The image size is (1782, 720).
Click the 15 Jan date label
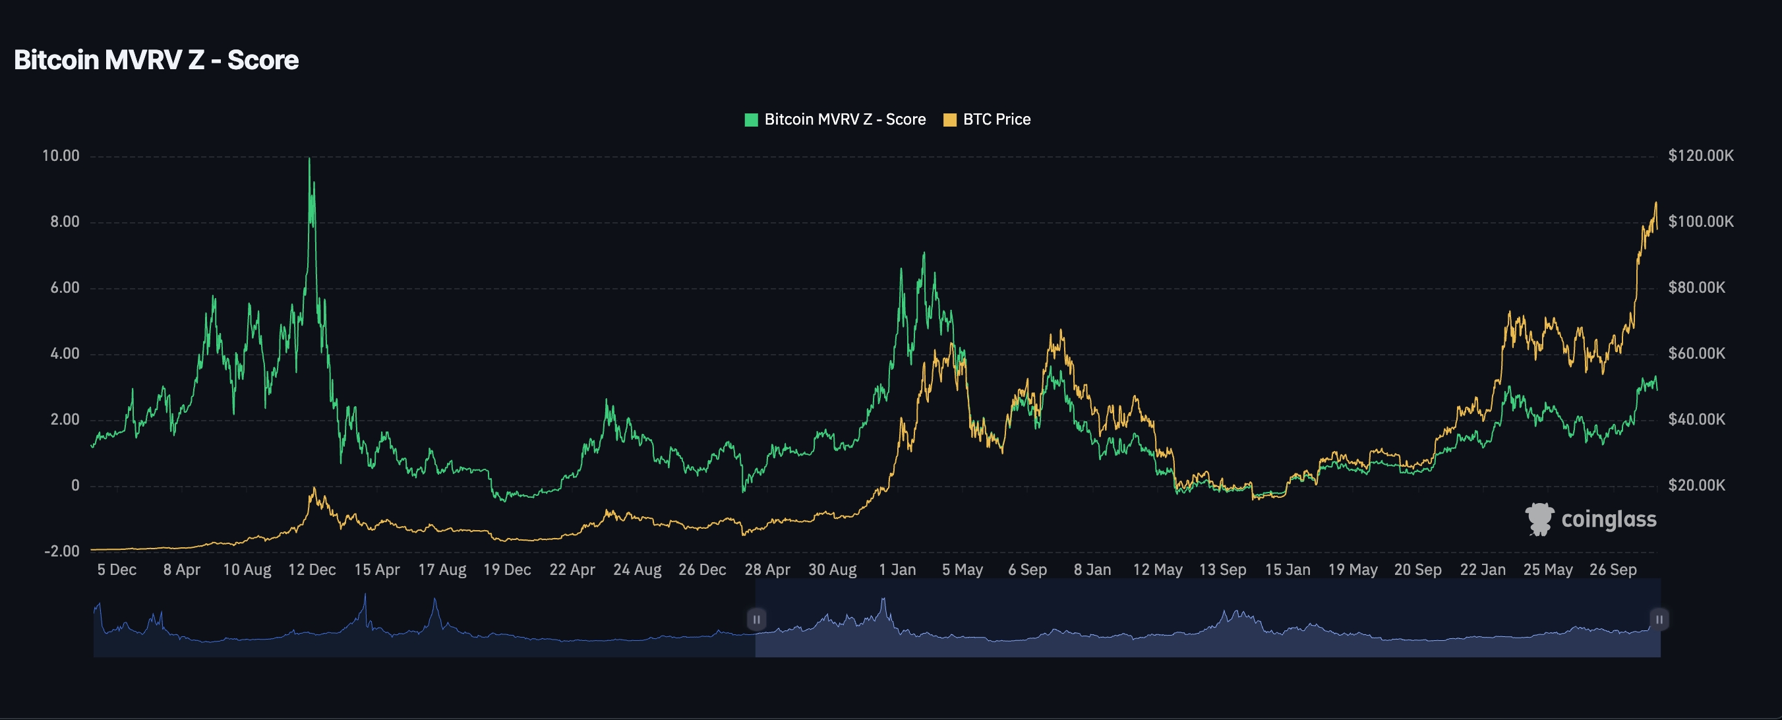pyautogui.click(x=1288, y=570)
